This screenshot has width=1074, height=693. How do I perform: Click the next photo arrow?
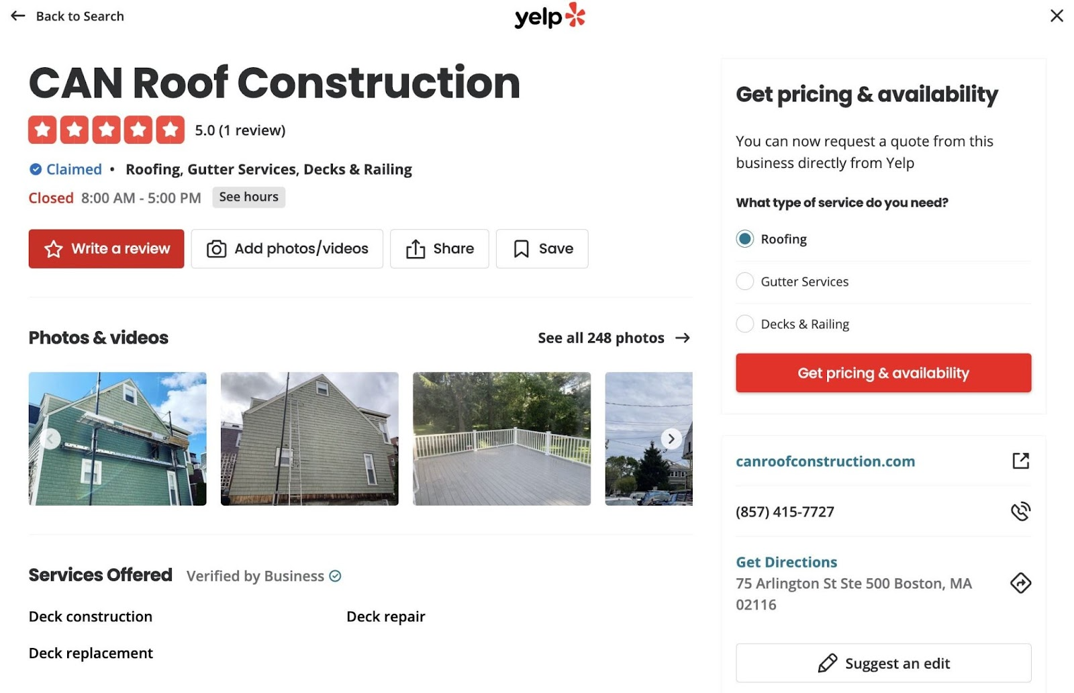pos(671,438)
